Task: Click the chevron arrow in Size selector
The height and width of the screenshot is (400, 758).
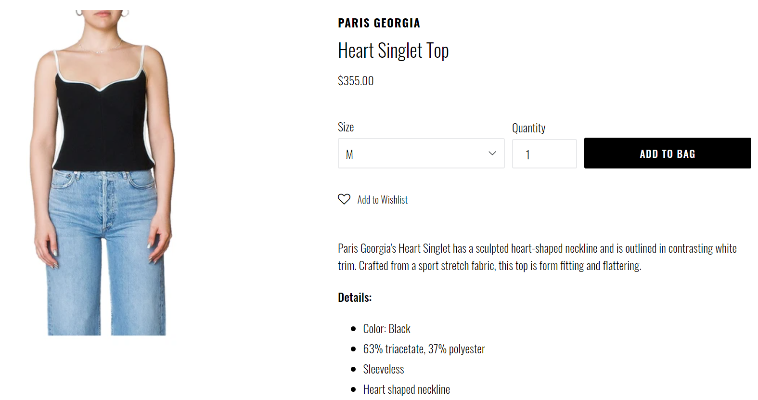Action: click(492, 154)
